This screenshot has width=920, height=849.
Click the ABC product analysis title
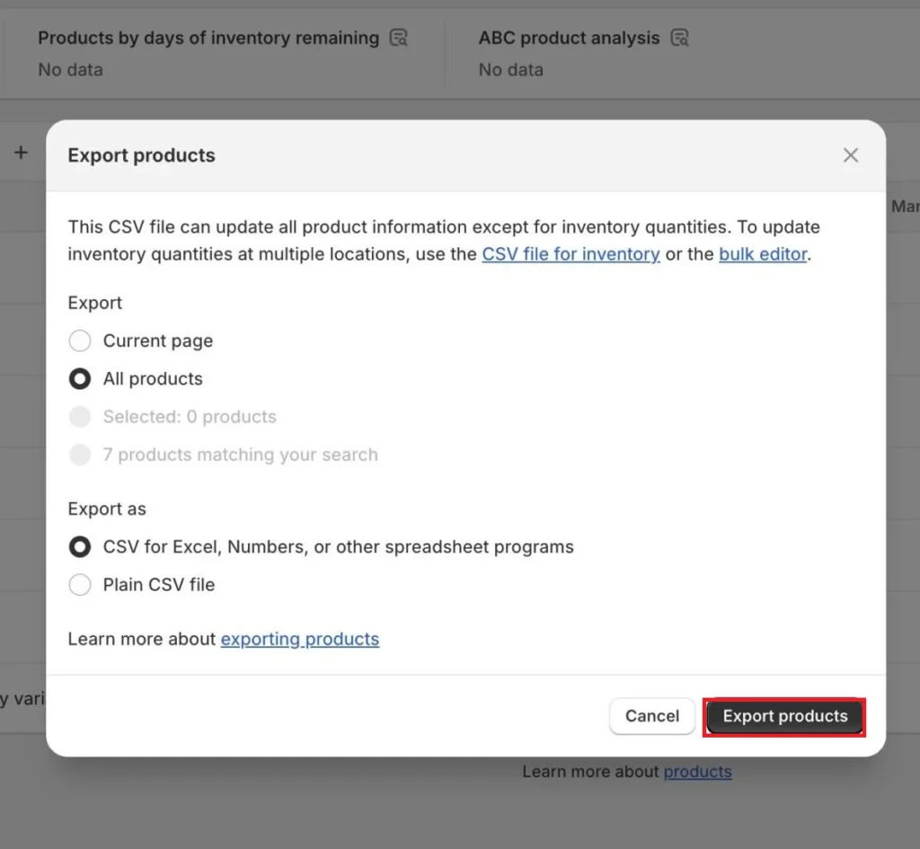click(x=569, y=38)
